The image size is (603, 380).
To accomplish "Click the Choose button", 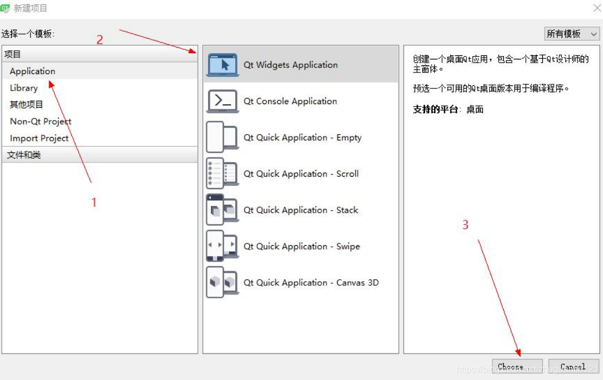I will pyautogui.click(x=517, y=366).
